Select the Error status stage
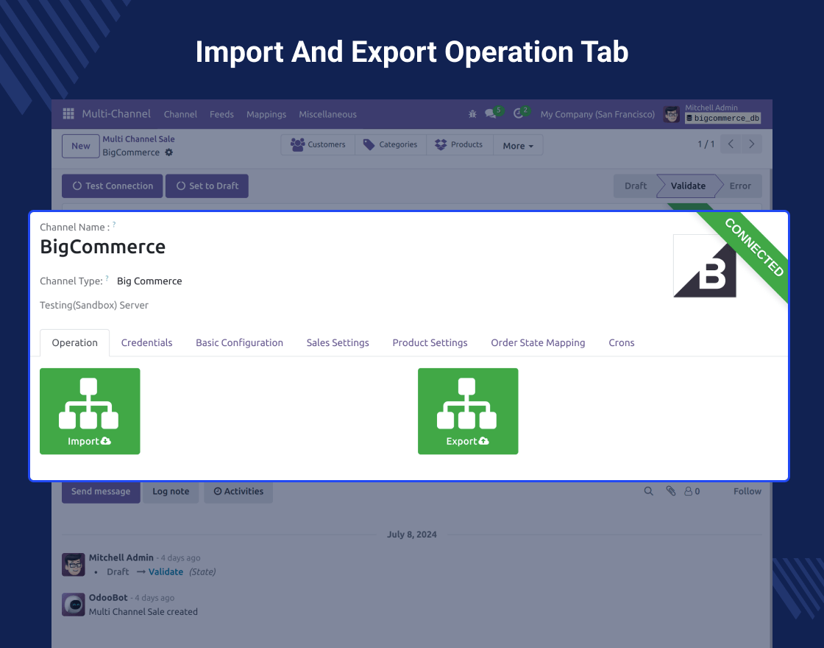 pyautogui.click(x=740, y=186)
